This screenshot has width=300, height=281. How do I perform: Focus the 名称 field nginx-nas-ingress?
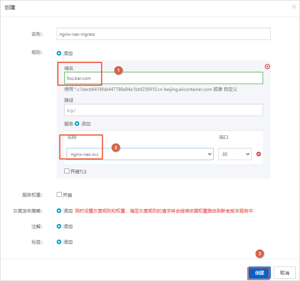coord(164,34)
